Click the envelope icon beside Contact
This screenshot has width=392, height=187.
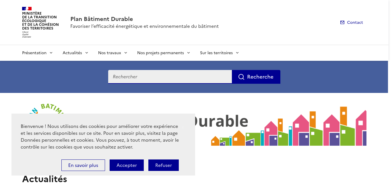pos(342,22)
